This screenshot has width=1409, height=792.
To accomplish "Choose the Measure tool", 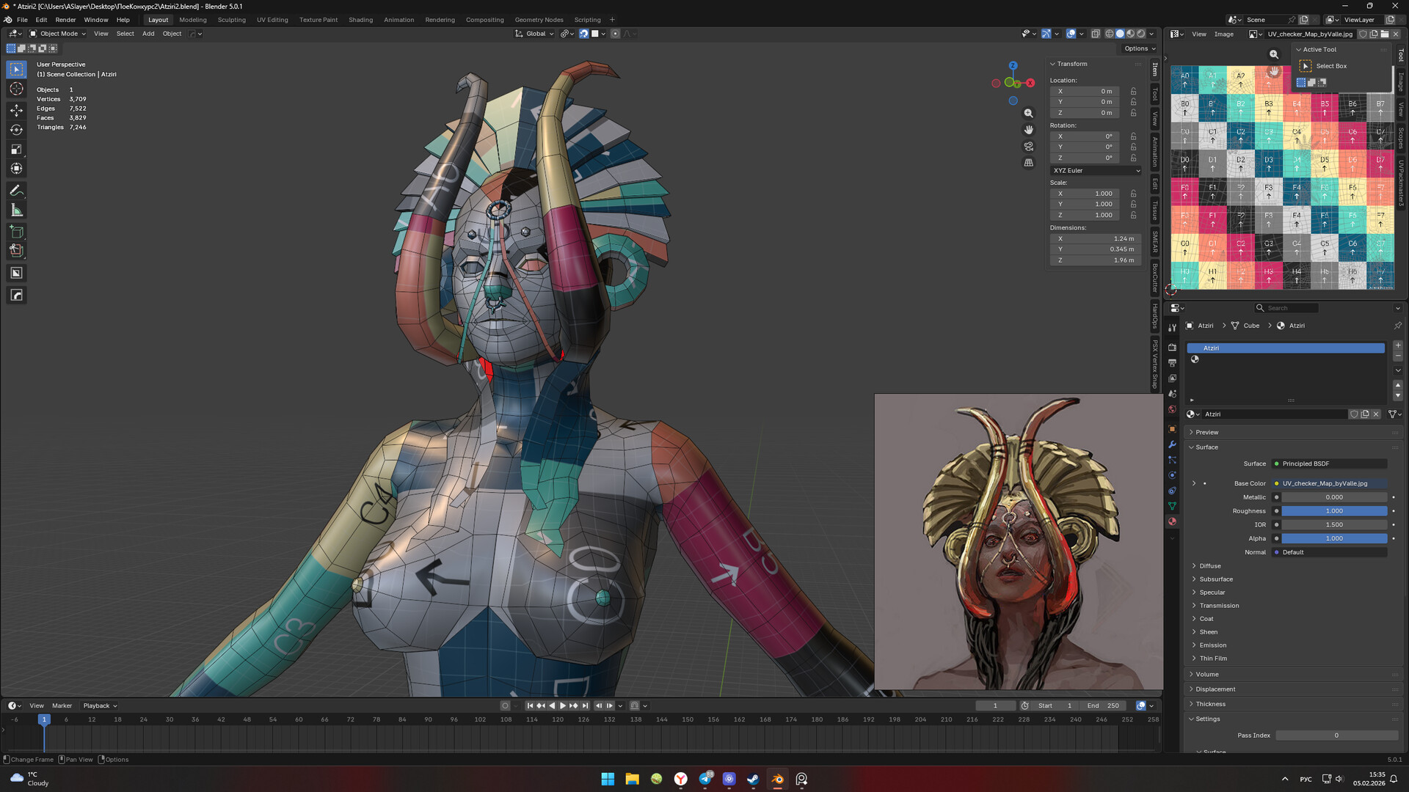I will (16, 210).
